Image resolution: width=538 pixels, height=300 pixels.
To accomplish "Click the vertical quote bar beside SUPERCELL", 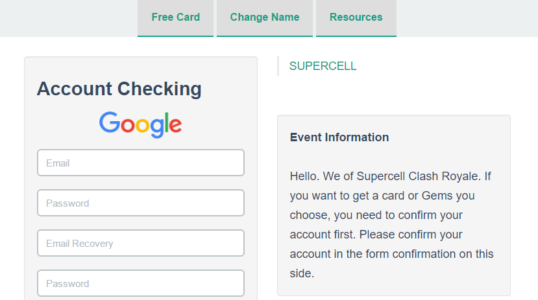I will click(278, 66).
